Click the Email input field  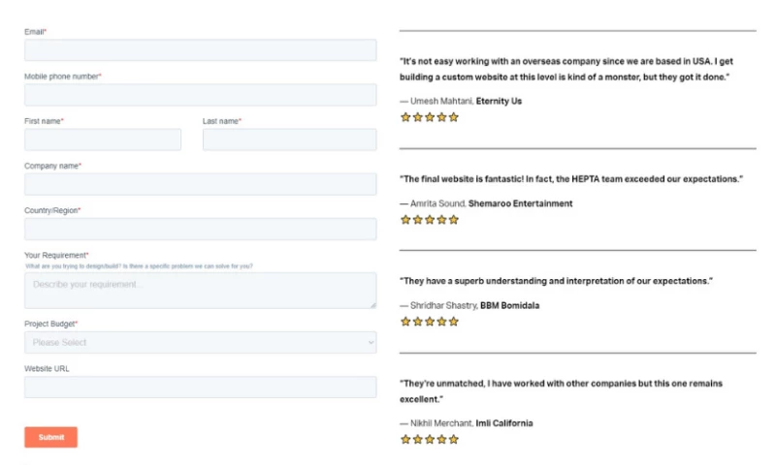pyautogui.click(x=200, y=50)
